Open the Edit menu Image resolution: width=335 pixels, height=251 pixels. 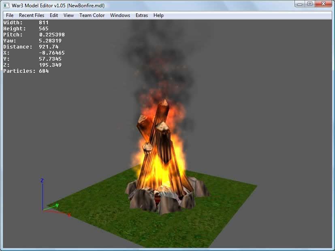[54, 15]
